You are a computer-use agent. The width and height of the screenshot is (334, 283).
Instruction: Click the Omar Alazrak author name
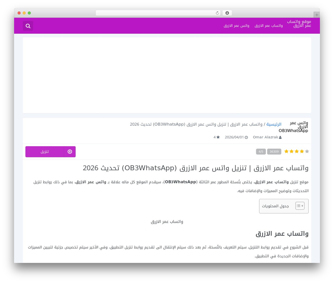(265, 137)
